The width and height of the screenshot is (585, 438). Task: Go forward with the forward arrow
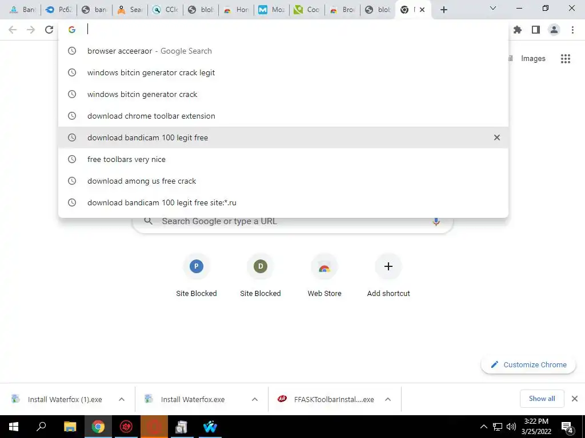click(31, 30)
